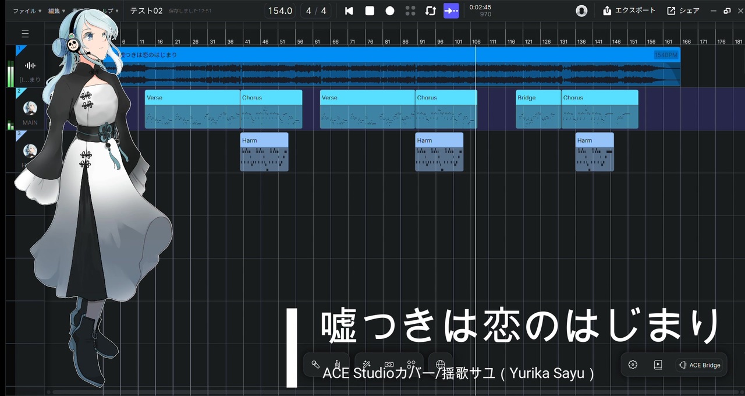This screenshot has height=396, width=745.
Task: Select the Bridge clip
Action: (538, 109)
